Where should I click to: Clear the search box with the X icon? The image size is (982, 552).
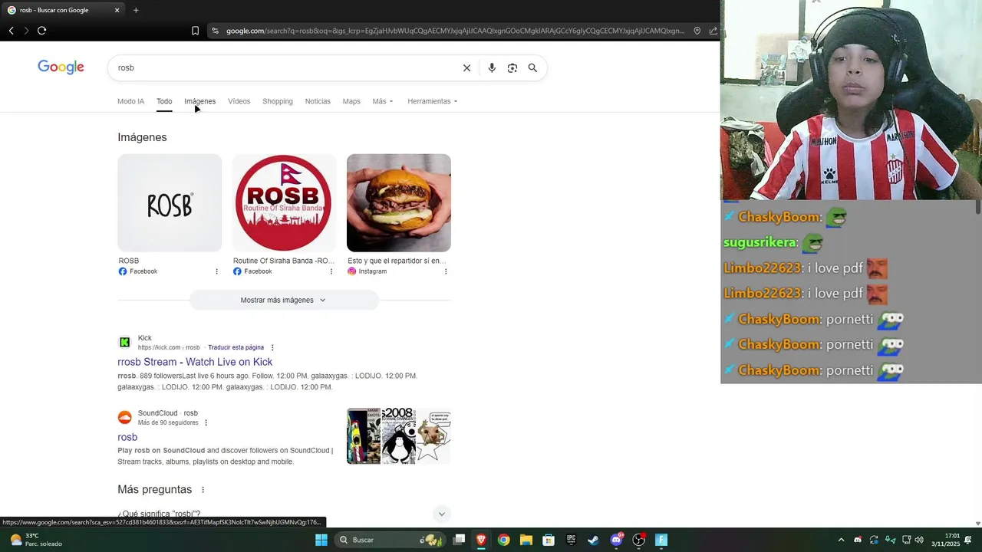pos(466,68)
